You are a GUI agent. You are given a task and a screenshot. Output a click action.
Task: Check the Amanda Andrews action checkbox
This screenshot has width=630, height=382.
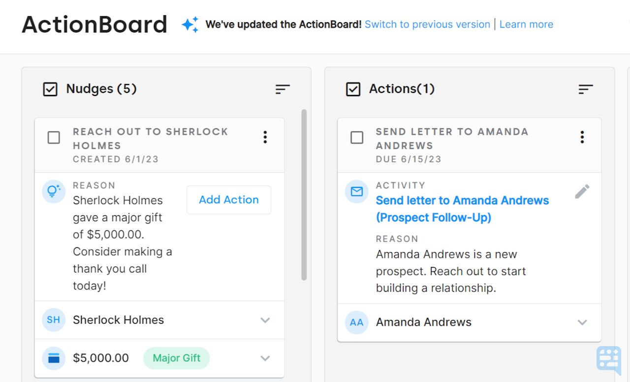tap(356, 138)
